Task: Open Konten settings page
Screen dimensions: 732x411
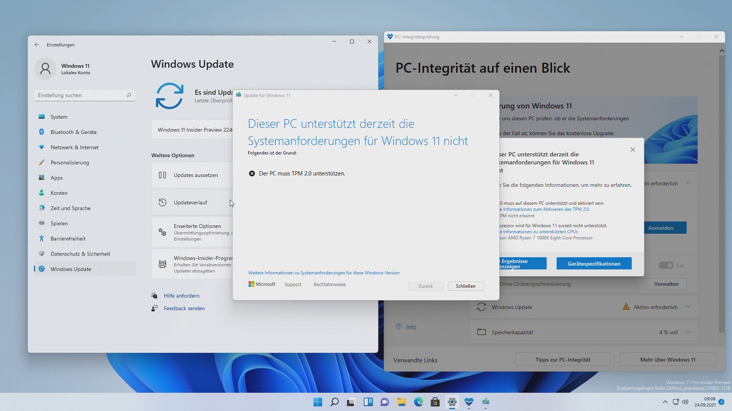Action: coord(85,193)
